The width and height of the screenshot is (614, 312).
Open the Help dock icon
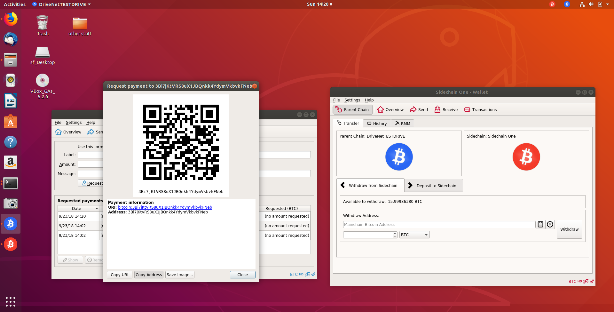coord(11,142)
